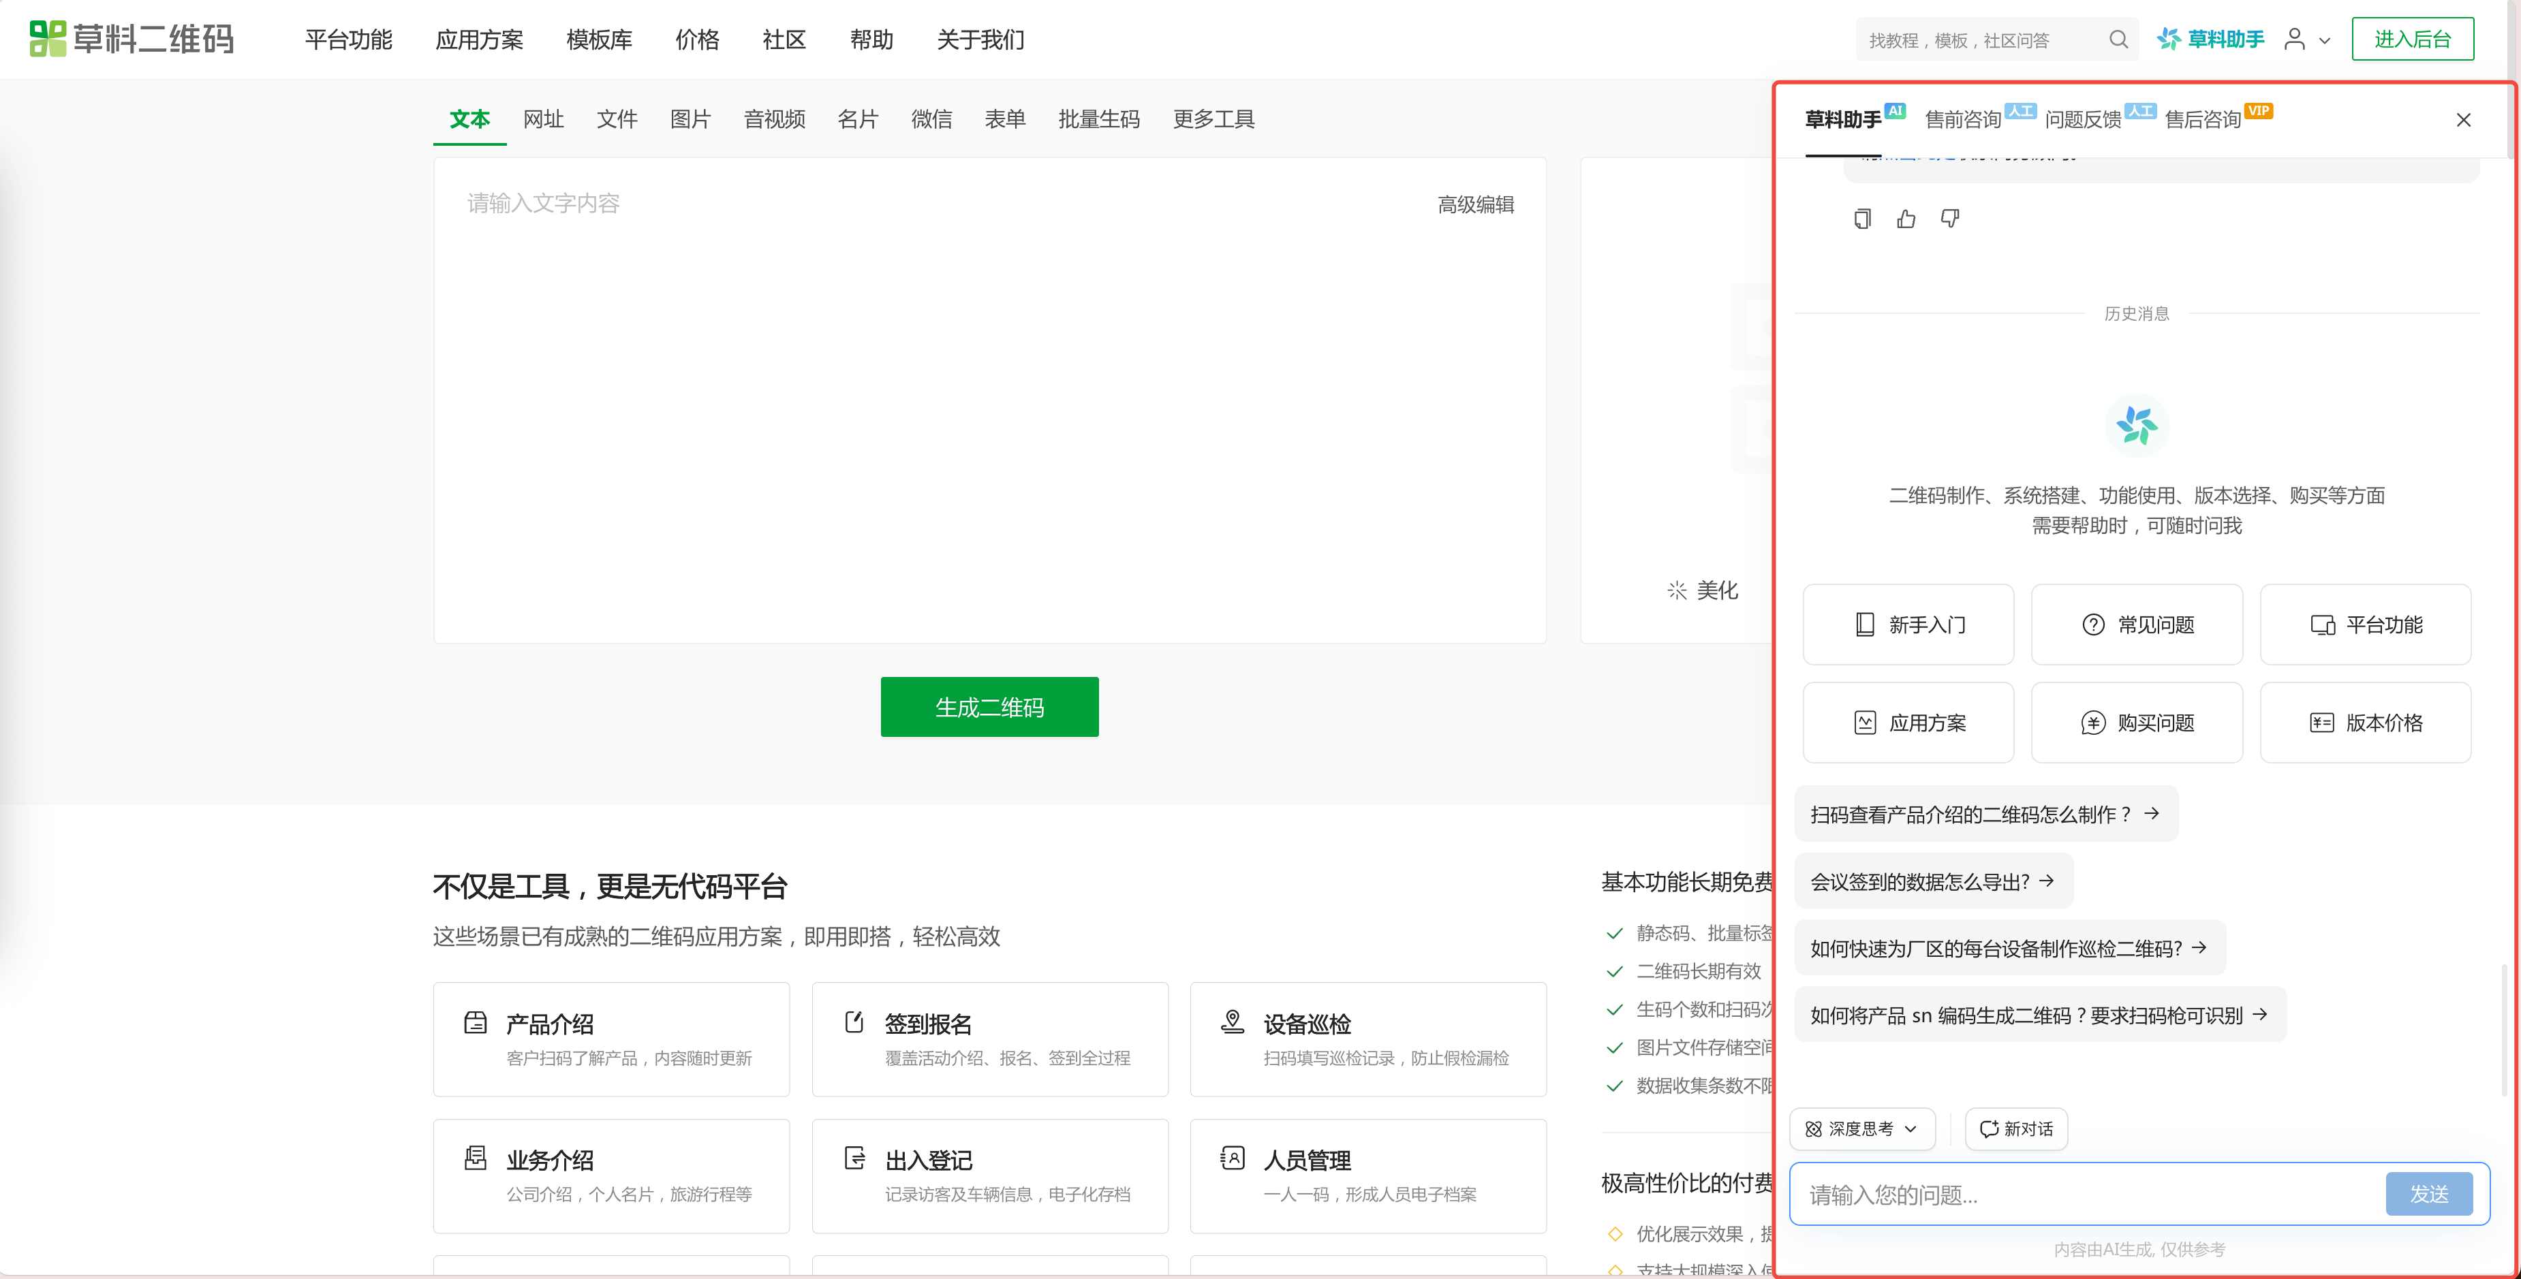
Task: Open 社区 in top navigation
Action: [784, 39]
